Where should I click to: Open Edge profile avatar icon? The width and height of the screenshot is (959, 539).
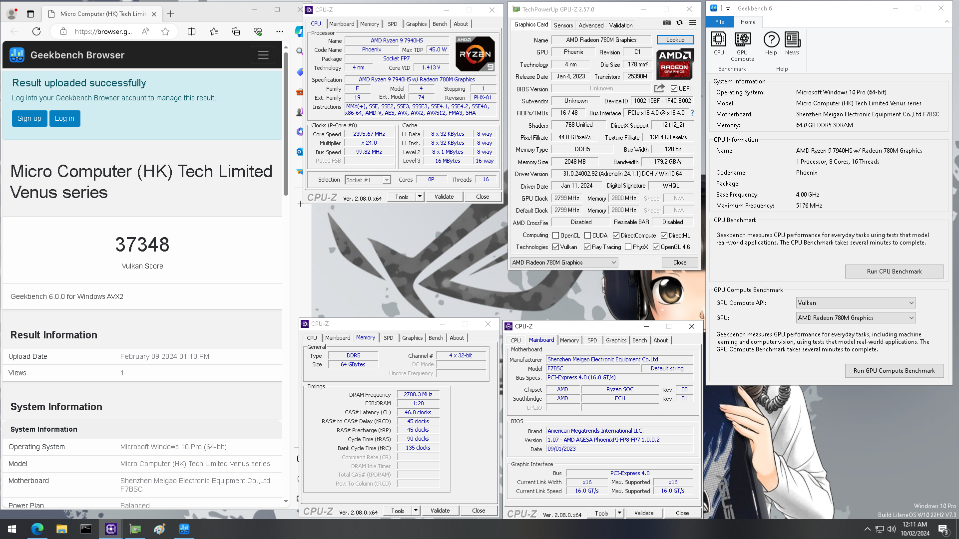(x=12, y=13)
